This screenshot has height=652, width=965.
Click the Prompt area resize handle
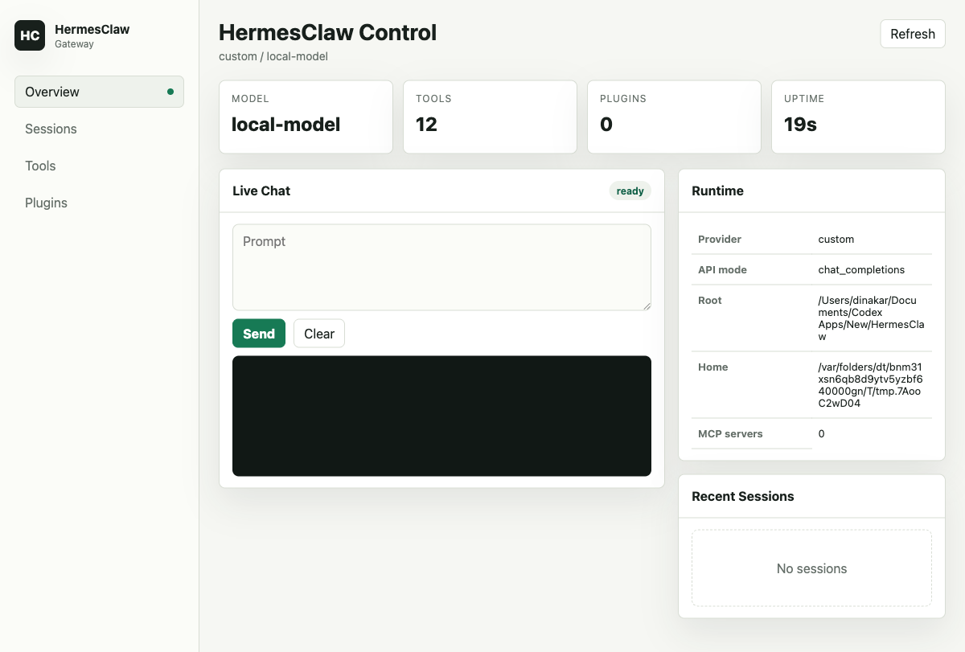[x=646, y=305]
